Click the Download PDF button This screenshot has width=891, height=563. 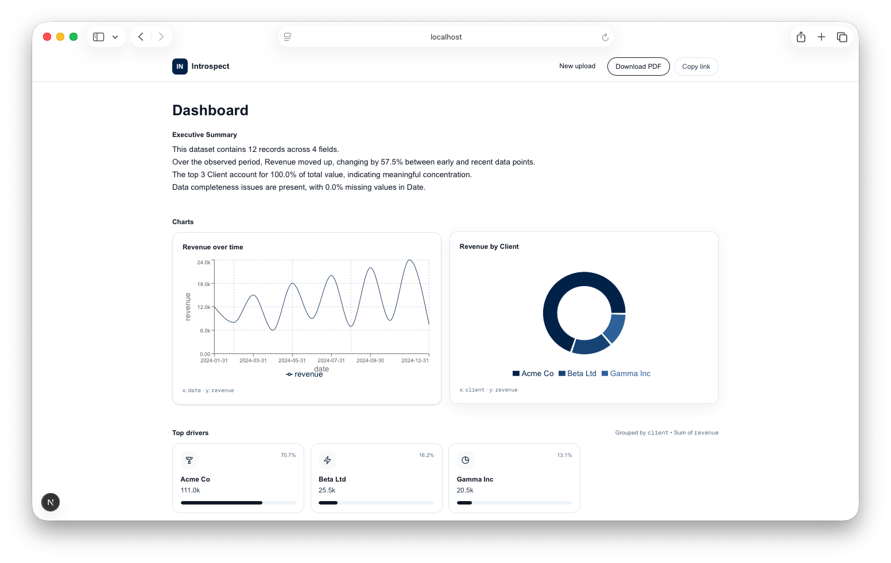pos(638,67)
